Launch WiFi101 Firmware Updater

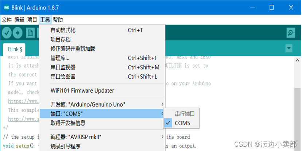[102, 90]
